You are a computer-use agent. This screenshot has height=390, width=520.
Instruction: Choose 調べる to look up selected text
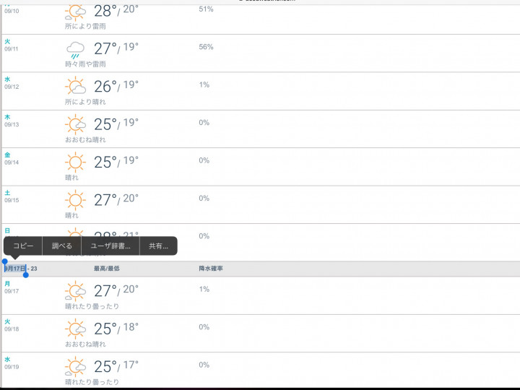62,246
